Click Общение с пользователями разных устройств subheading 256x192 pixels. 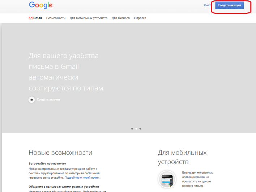64,187
